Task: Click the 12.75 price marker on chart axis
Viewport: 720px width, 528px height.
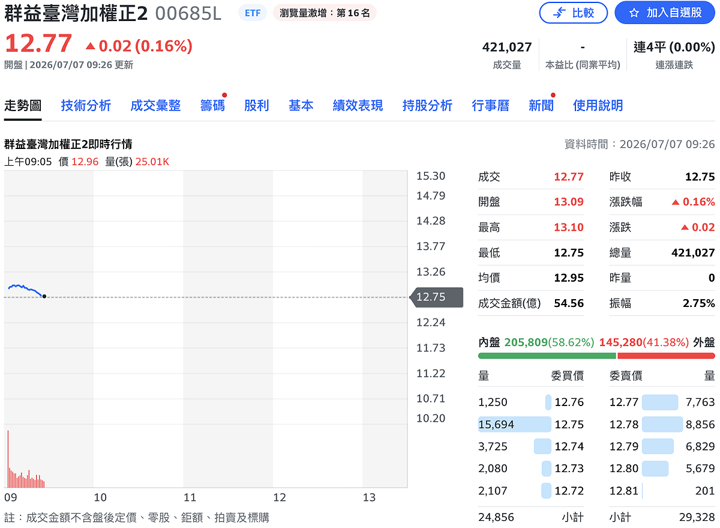Action: [x=436, y=297]
